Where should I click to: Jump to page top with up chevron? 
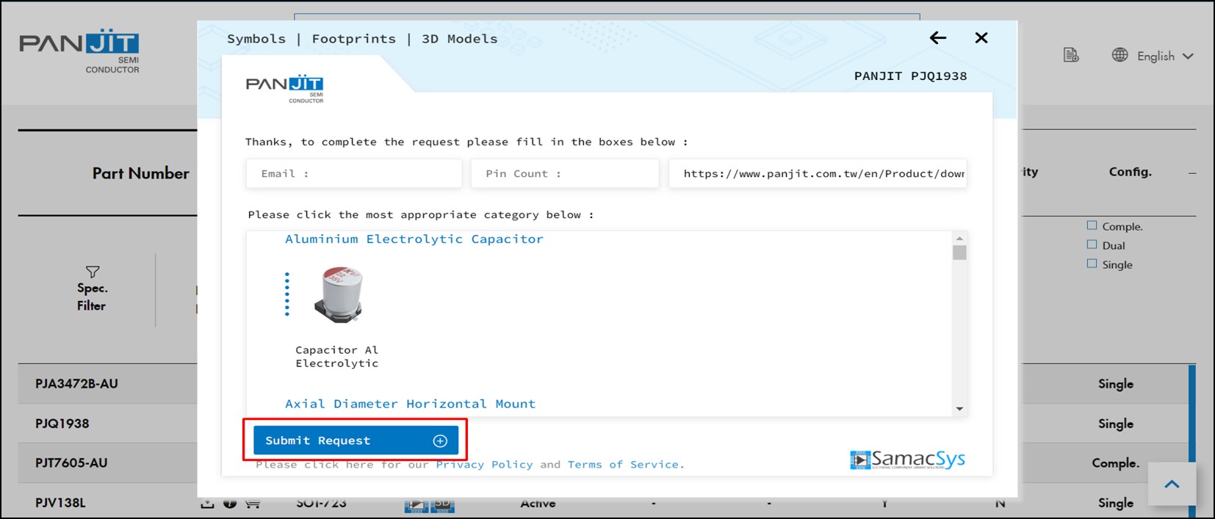pyautogui.click(x=1172, y=484)
